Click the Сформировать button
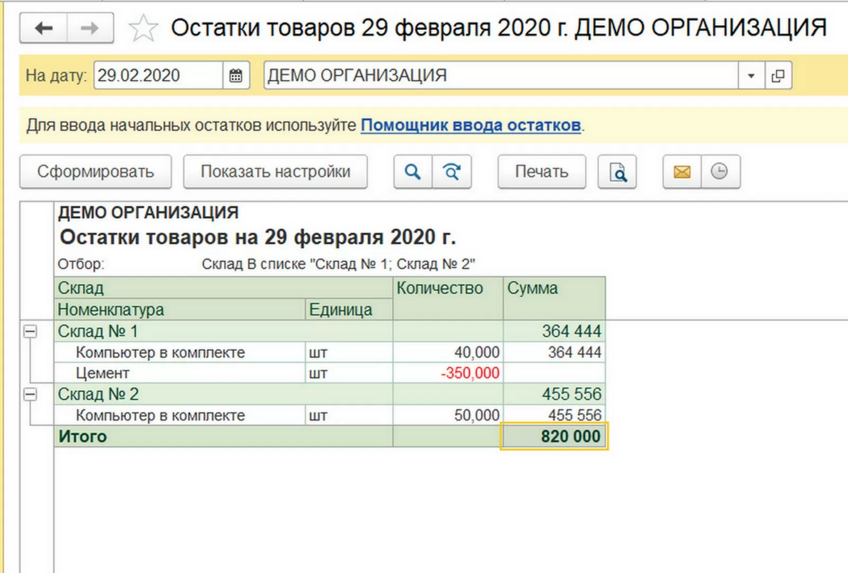 click(95, 172)
